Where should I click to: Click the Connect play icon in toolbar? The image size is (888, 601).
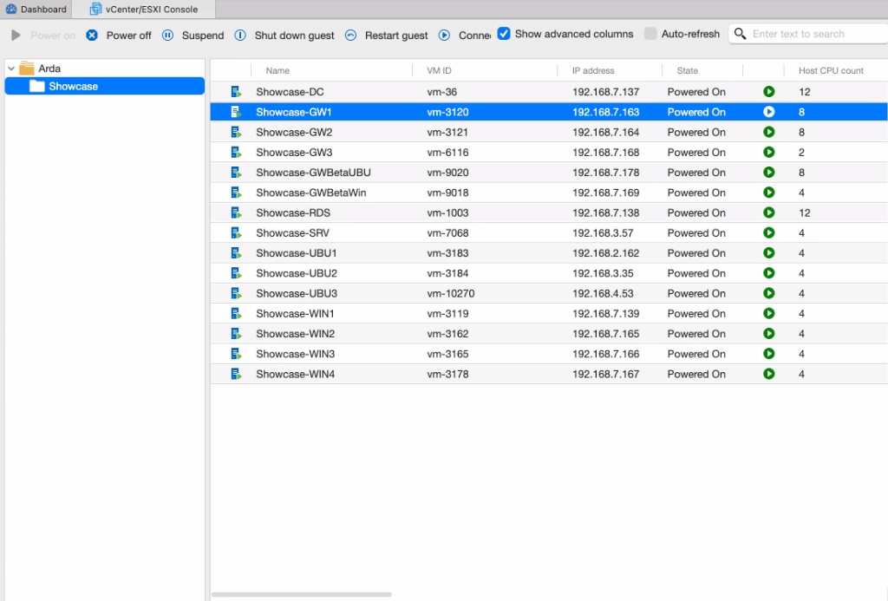pos(445,36)
